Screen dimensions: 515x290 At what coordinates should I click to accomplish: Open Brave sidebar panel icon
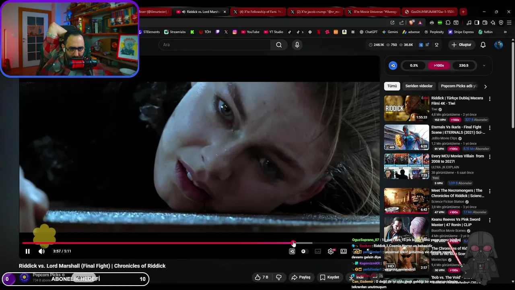click(x=477, y=23)
